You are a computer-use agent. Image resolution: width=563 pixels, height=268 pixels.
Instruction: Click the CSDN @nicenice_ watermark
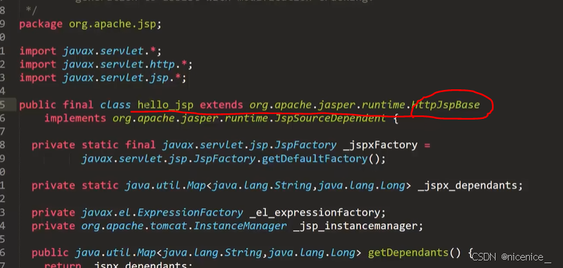[x=511, y=257]
